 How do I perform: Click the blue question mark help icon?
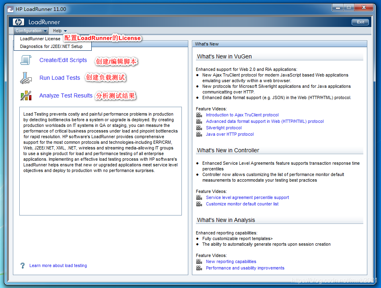pyautogui.click(x=23, y=265)
